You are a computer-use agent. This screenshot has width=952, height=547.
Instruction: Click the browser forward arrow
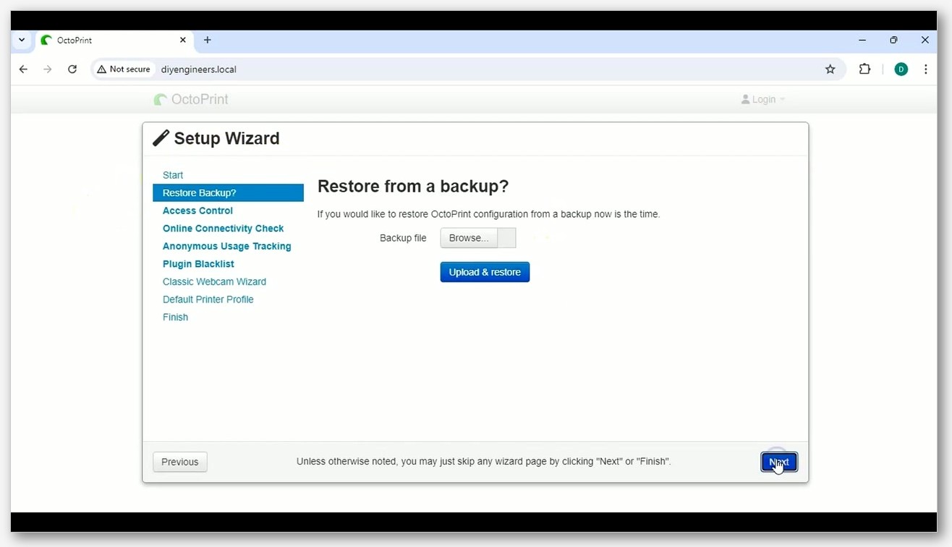(48, 69)
